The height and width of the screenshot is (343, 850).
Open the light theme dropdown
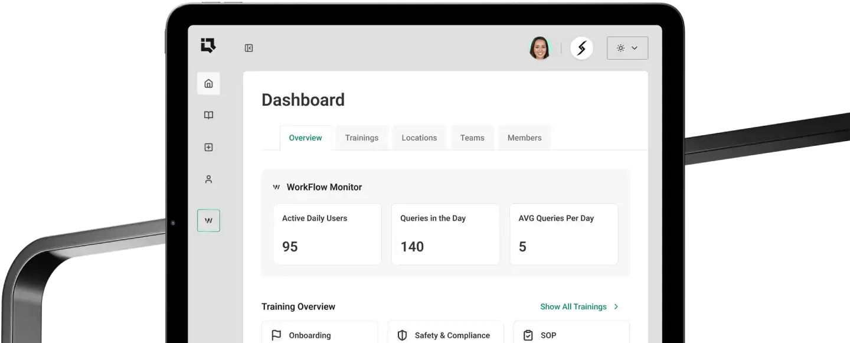(x=627, y=48)
